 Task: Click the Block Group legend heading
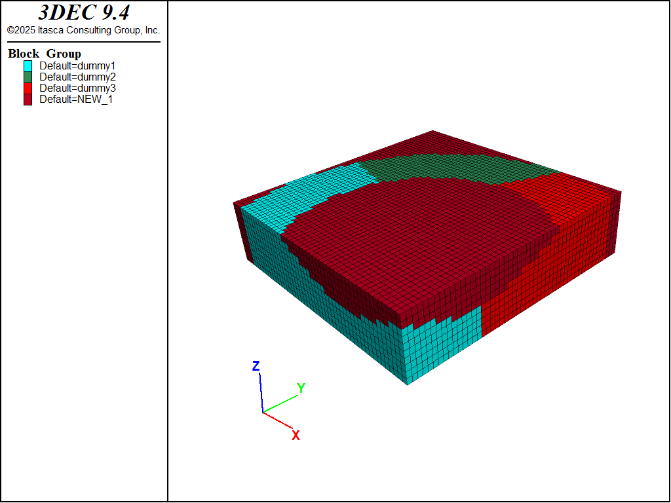point(45,54)
